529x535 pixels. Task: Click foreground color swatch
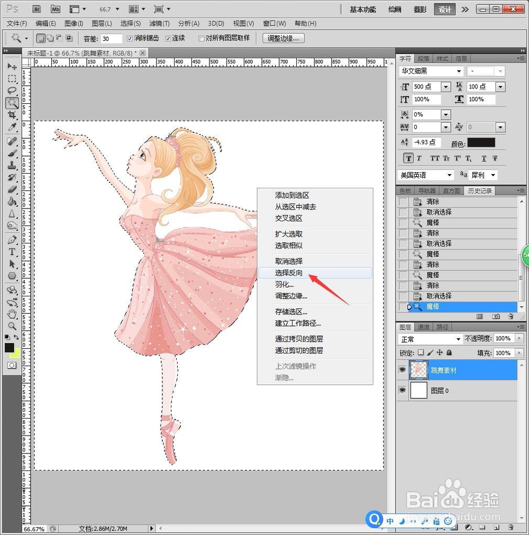pos(9,348)
